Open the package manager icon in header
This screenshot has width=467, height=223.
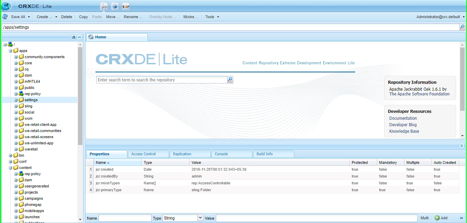pos(115,6)
